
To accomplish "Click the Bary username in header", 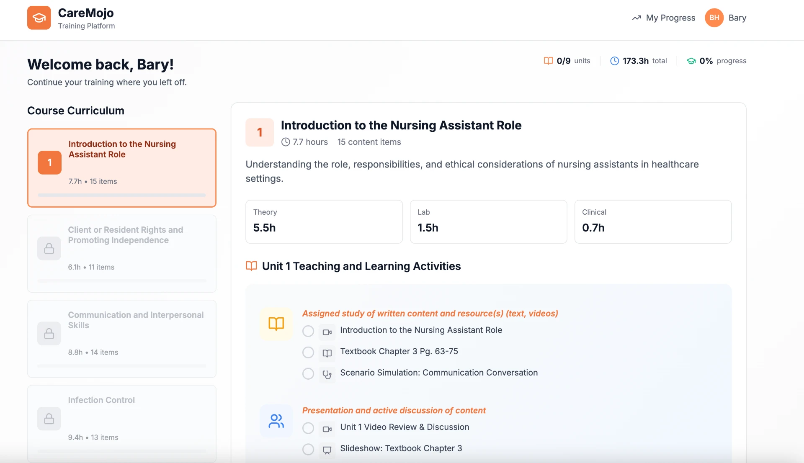I will click(737, 18).
